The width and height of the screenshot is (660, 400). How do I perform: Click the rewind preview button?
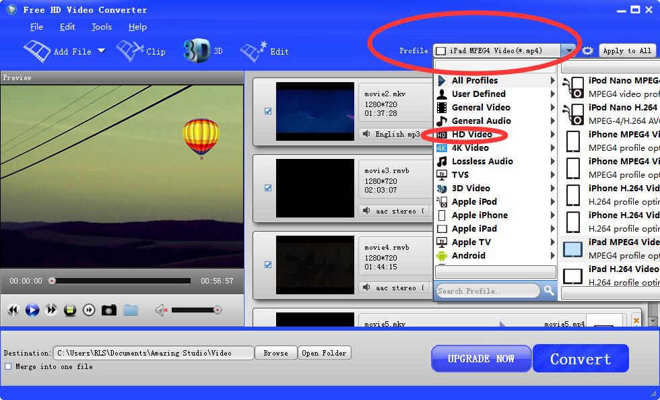[13, 310]
